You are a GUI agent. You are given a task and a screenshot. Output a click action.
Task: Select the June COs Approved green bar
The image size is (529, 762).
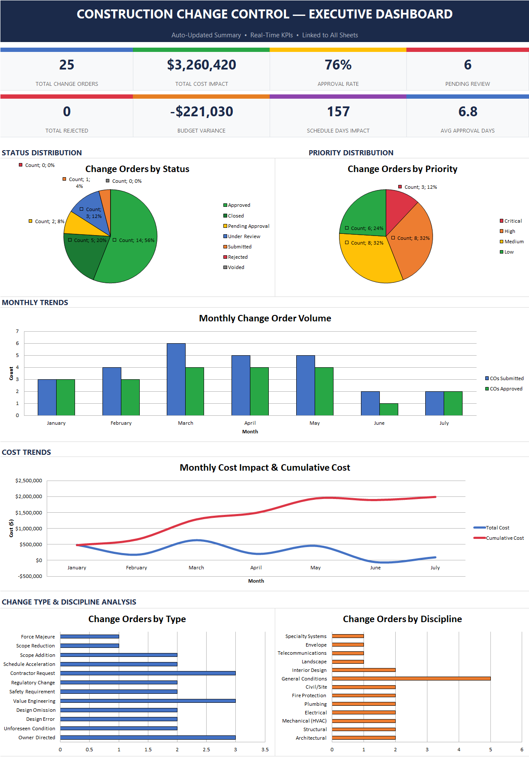click(389, 409)
